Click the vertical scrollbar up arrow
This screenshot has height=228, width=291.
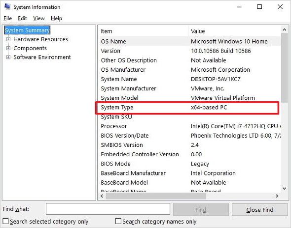284,29
